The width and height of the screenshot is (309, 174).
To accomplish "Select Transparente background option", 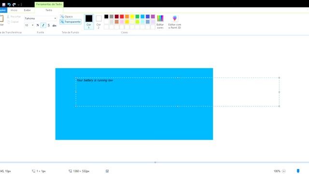I will coord(70,22).
